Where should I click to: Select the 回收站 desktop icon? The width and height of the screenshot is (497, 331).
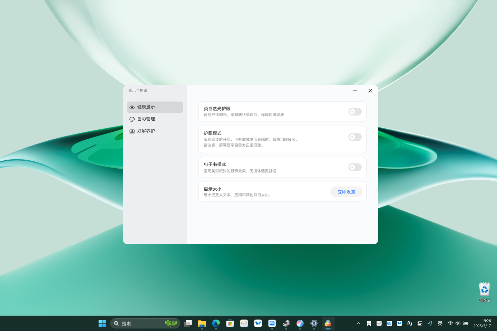pos(485,292)
